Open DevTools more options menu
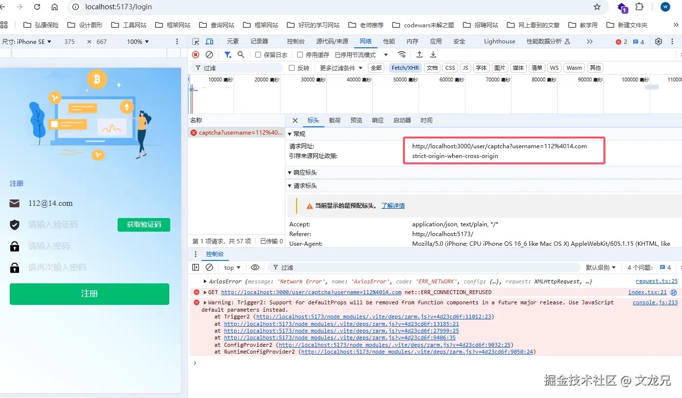This screenshot has height=398, width=682. [x=672, y=41]
